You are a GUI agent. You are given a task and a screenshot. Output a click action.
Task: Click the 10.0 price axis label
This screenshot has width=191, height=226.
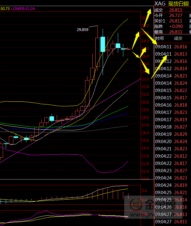coord(145,179)
